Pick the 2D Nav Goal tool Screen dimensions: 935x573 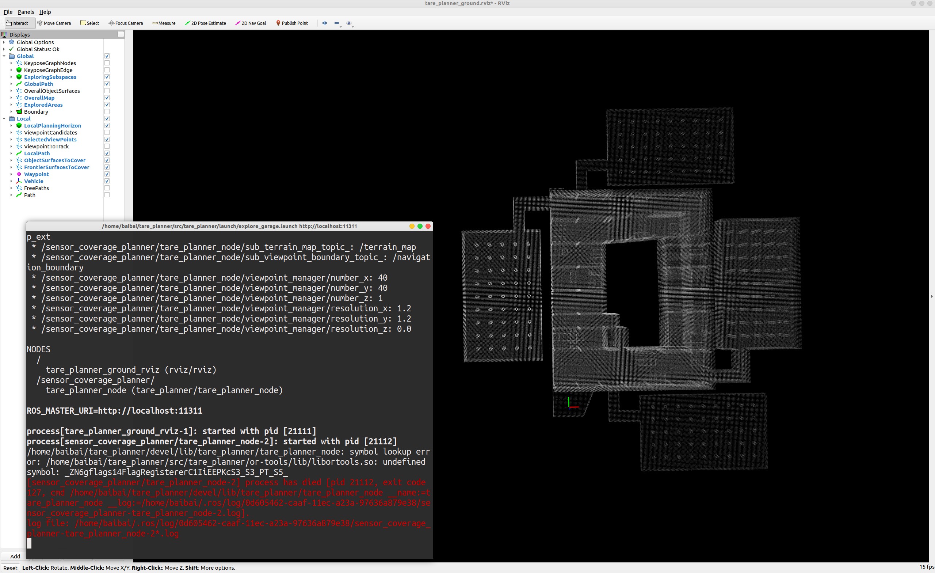point(251,23)
